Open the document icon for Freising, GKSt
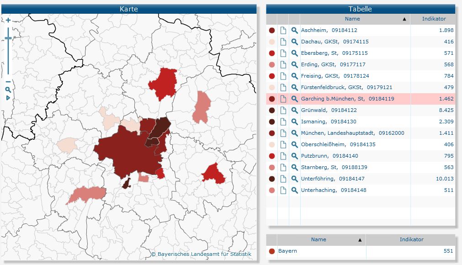462x265 pixels. [x=283, y=76]
